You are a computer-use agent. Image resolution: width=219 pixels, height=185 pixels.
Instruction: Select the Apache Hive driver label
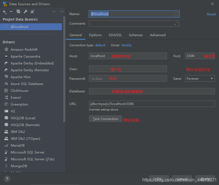pos(21,77)
